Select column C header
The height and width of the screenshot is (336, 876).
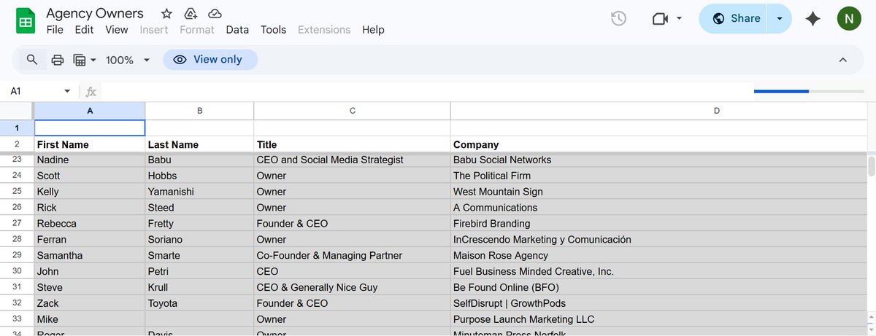pyautogui.click(x=352, y=111)
